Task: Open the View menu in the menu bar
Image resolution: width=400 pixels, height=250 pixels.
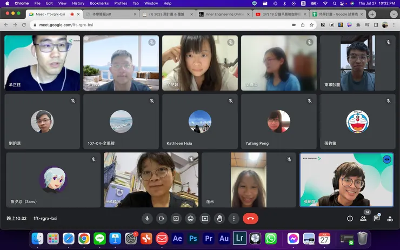Action: 62,3
